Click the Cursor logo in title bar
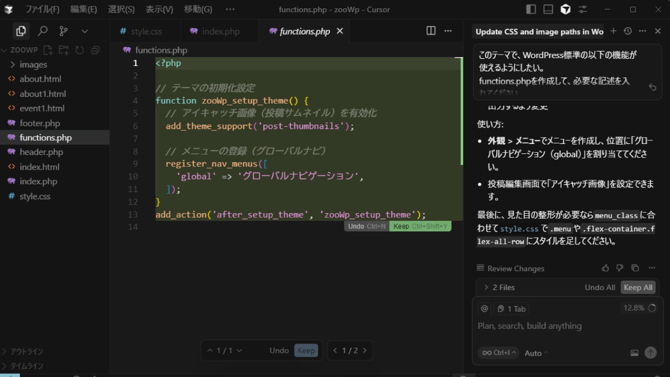 (x=9, y=9)
